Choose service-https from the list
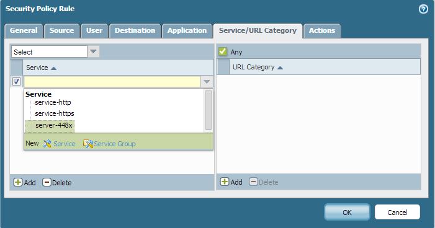Image resolution: width=435 pixels, height=228 pixels. point(55,113)
